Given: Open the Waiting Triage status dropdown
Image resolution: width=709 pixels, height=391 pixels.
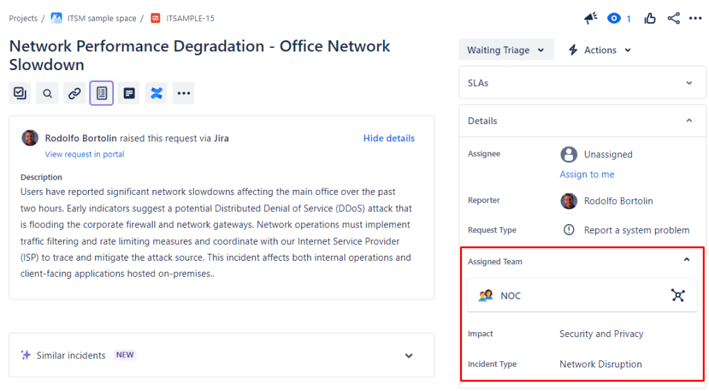Looking at the screenshot, I should (506, 50).
